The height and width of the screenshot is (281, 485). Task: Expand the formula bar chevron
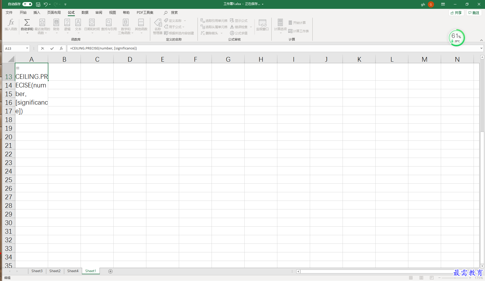[481, 48]
